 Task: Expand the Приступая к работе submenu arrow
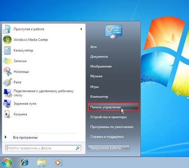coord(81,29)
